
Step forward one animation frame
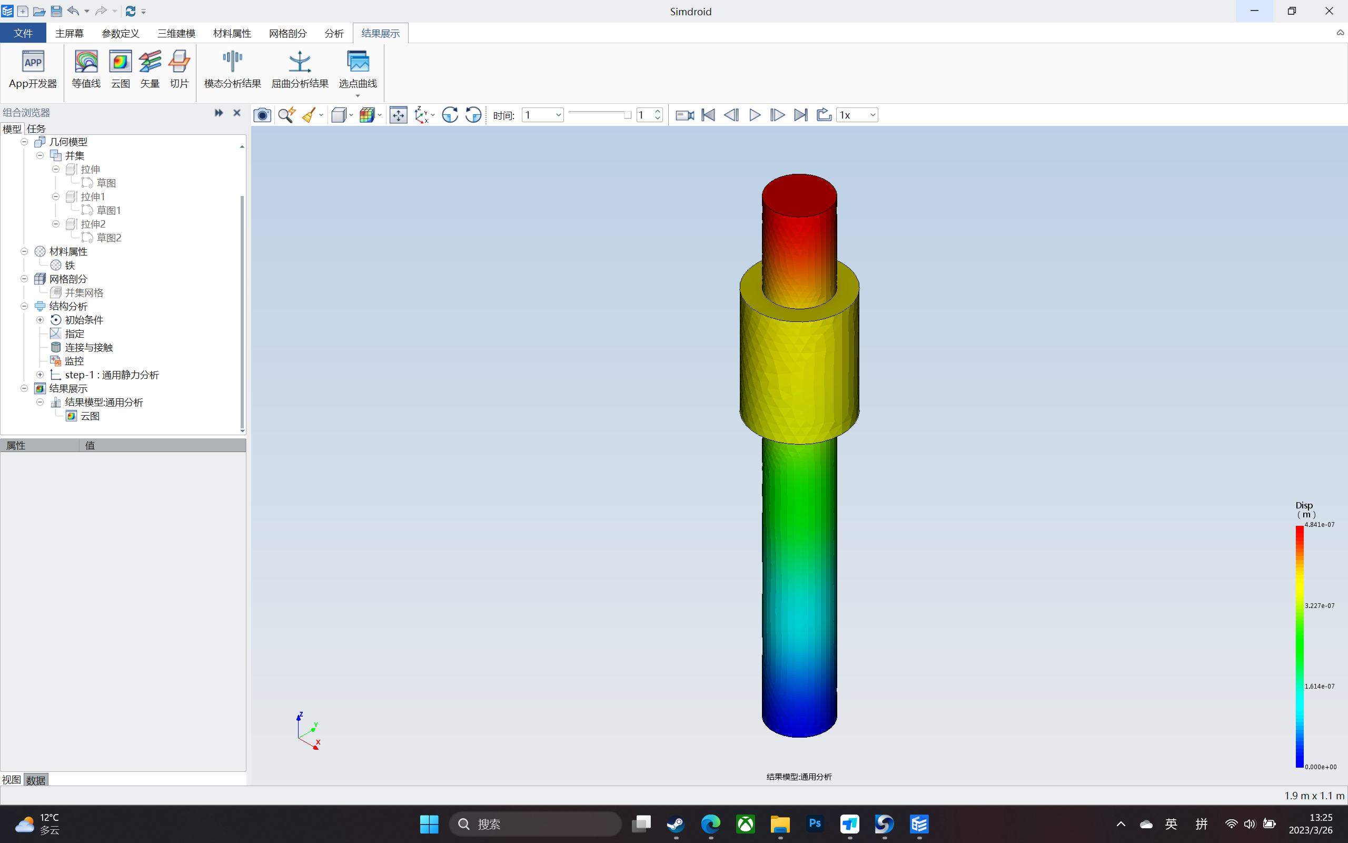[777, 115]
